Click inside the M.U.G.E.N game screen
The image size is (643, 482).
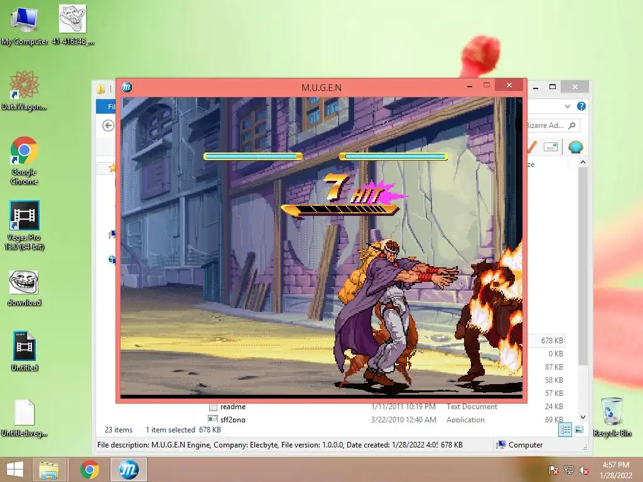[x=321, y=247]
